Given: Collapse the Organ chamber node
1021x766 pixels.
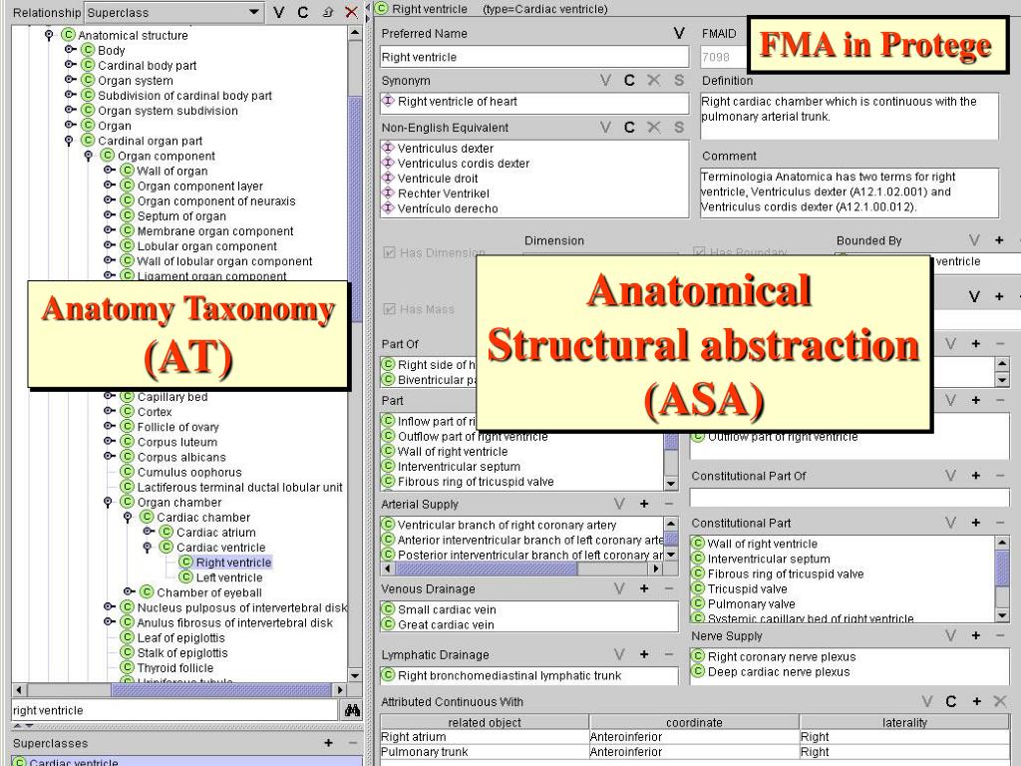Looking at the screenshot, I should tap(108, 503).
